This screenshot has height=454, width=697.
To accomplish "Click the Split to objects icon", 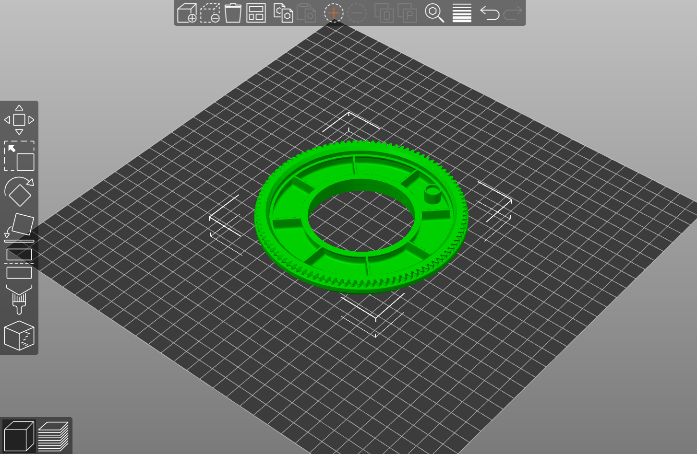I will [384, 13].
